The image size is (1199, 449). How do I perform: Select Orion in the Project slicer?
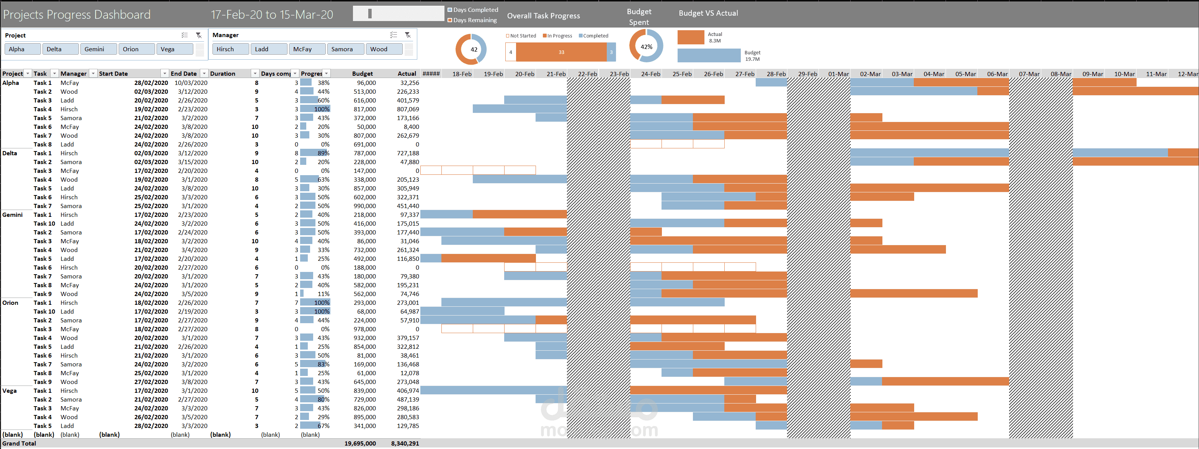click(x=136, y=49)
